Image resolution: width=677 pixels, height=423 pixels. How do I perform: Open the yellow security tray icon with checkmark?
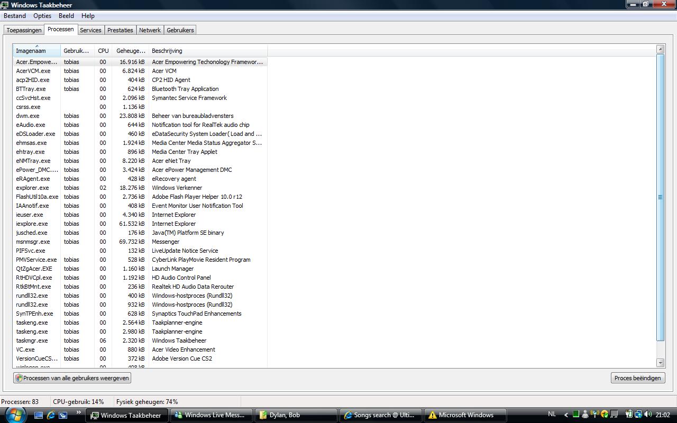click(604, 415)
